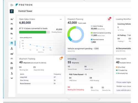
Task: Select the first truck icon in sidebar
Action: pyautogui.click(x=12, y=19)
